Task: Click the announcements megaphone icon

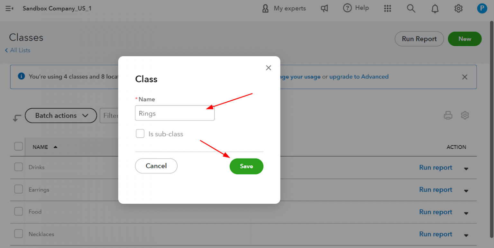Action: point(325,8)
